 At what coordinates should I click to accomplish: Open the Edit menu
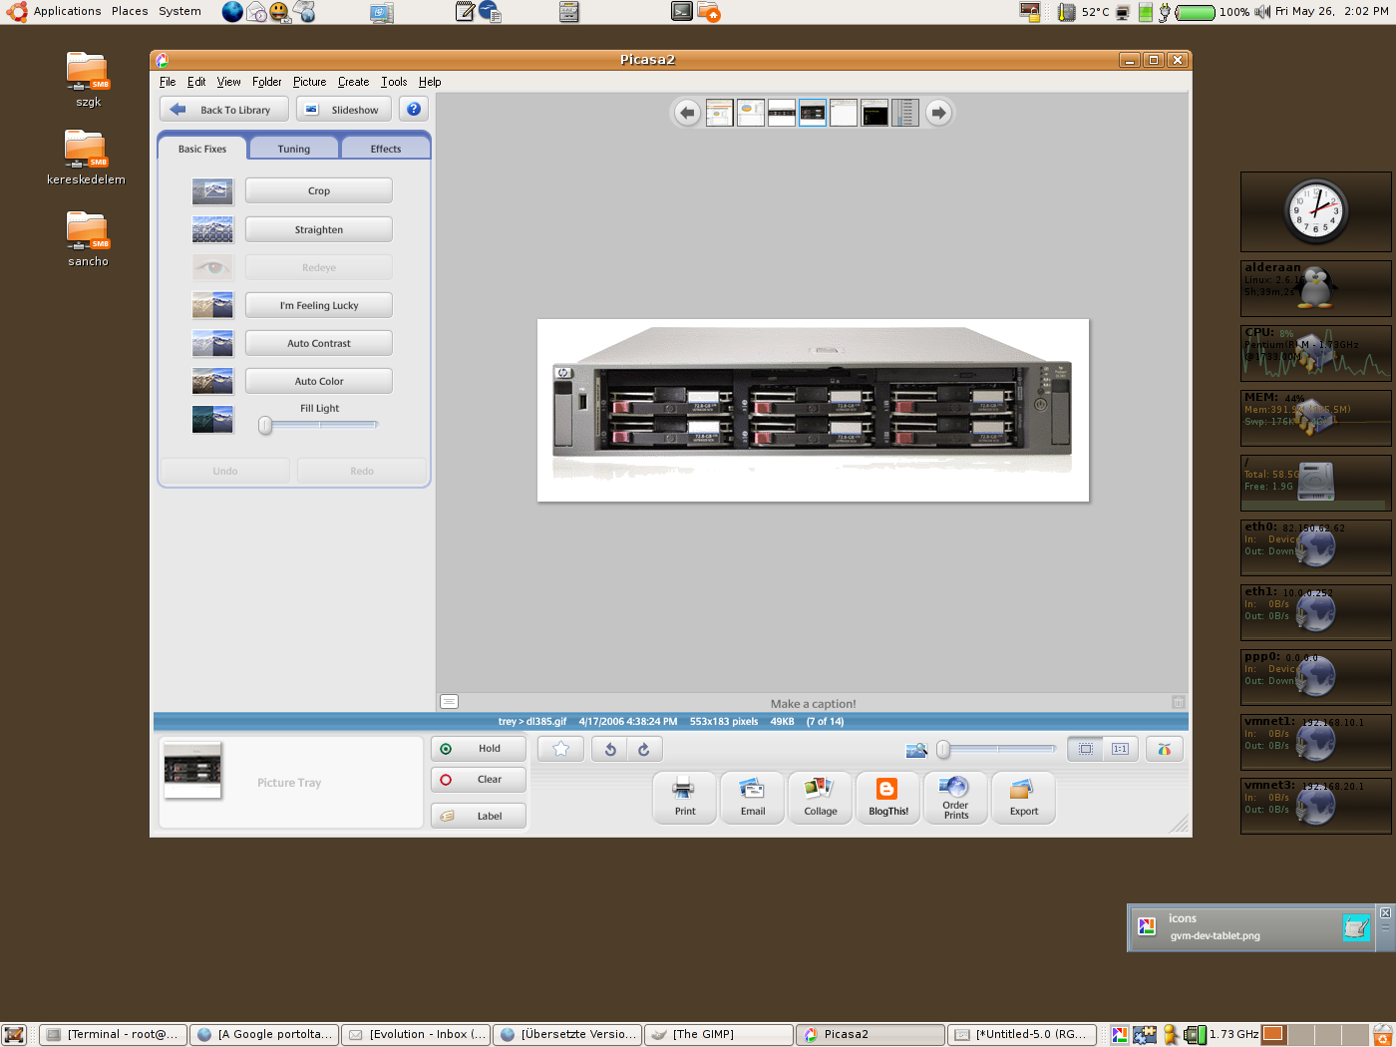pos(196,82)
